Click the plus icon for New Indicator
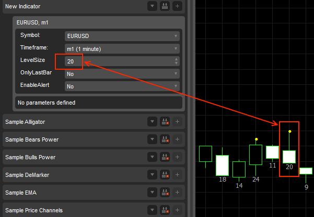The width and height of the screenshot is (314, 217). 177,6
